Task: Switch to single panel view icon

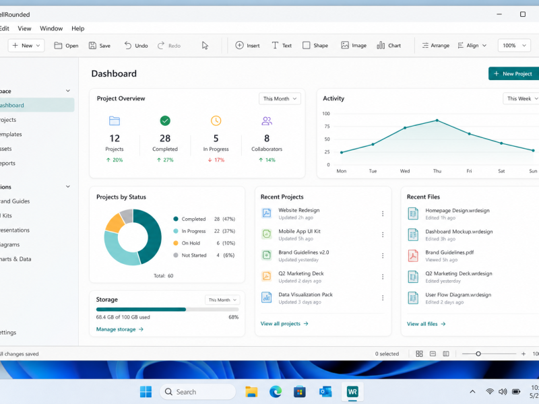Action: click(433, 354)
